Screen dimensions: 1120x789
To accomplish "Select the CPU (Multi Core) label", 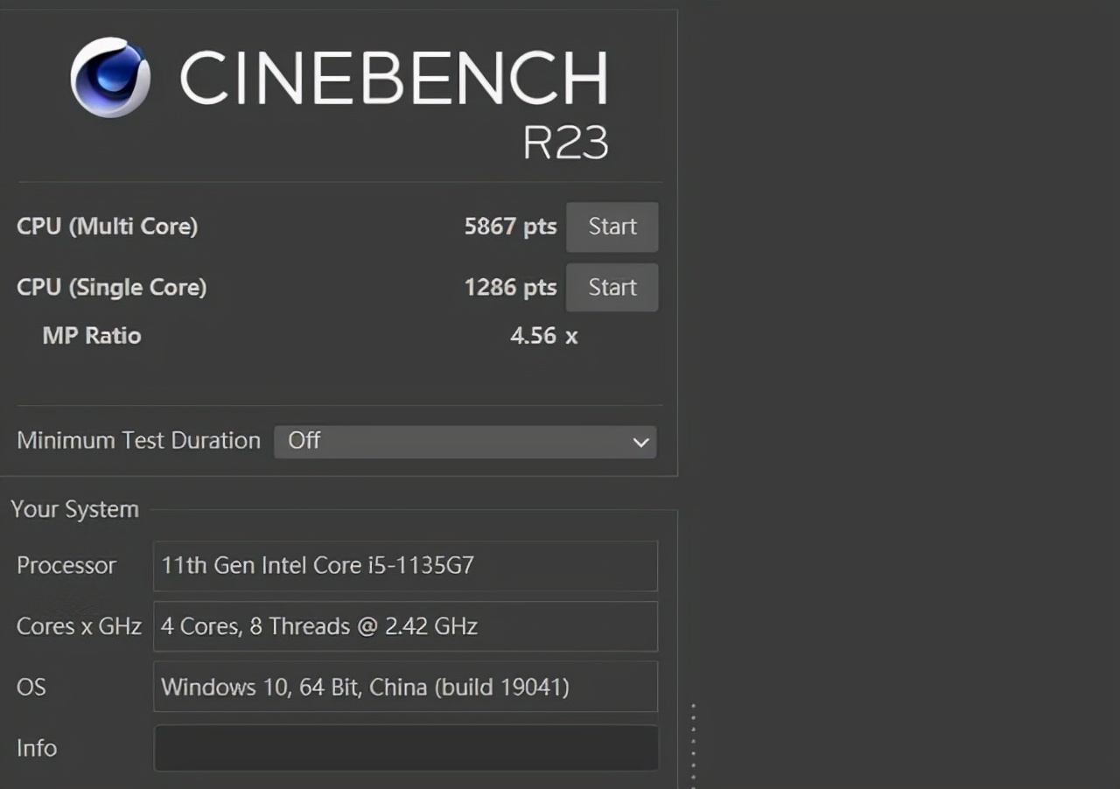I will pyautogui.click(x=107, y=227).
